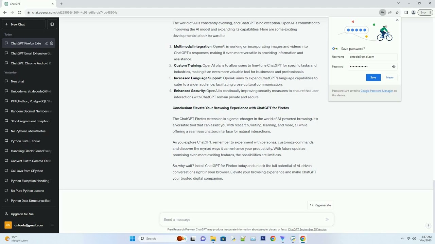Click the password manager key icon

(383, 13)
